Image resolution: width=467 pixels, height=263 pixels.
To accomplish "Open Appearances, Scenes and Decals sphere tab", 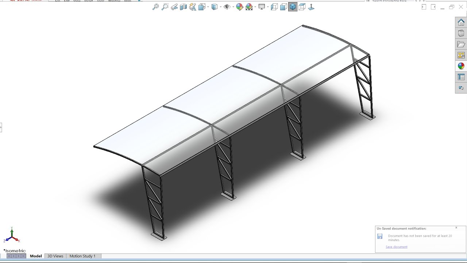I will [x=461, y=66].
